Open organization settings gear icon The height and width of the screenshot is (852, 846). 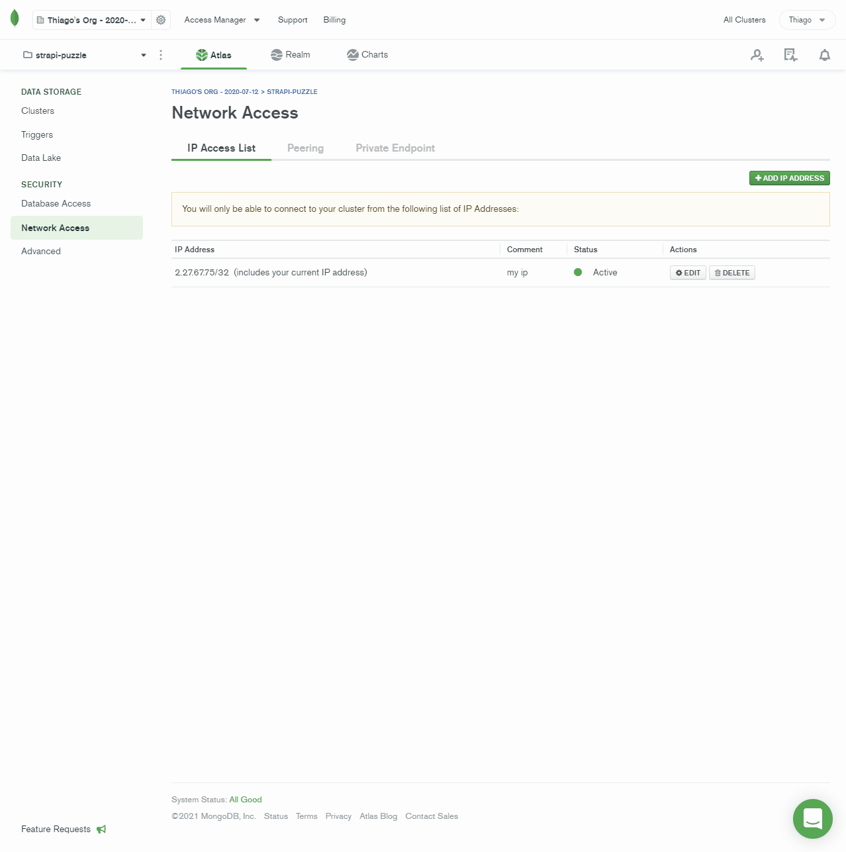(x=161, y=20)
